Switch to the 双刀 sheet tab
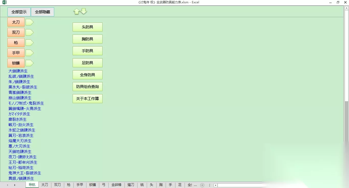The width and height of the screenshot is (349, 188). [x=58, y=185]
